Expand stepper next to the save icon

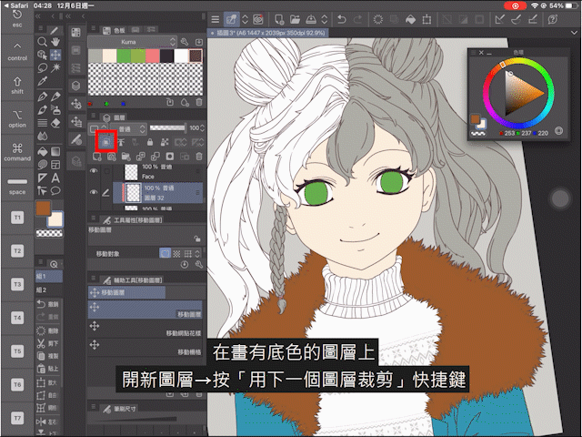click(x=324, y=19)
